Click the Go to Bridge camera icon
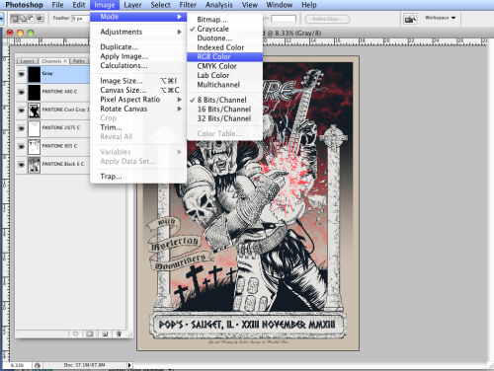 click(x=410, y=19)
